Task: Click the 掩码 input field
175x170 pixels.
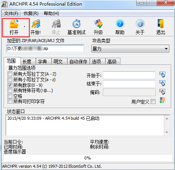Action: click(129, 92)
